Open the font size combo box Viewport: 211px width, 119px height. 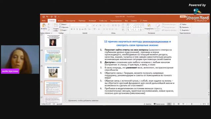click(89, 25)
